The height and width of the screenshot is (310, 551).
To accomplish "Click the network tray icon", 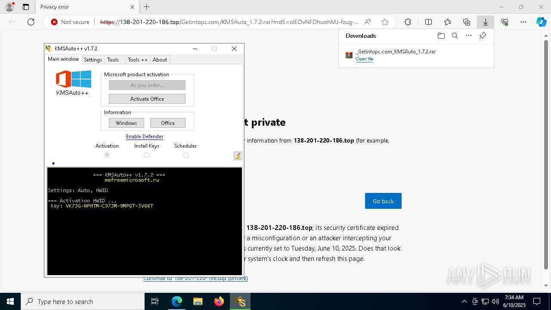I will 485,301.
